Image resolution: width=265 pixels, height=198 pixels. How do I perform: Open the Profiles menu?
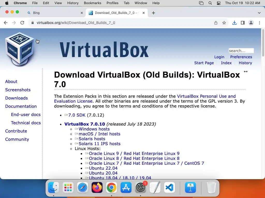pyautogui.click(x=112, y=3)
